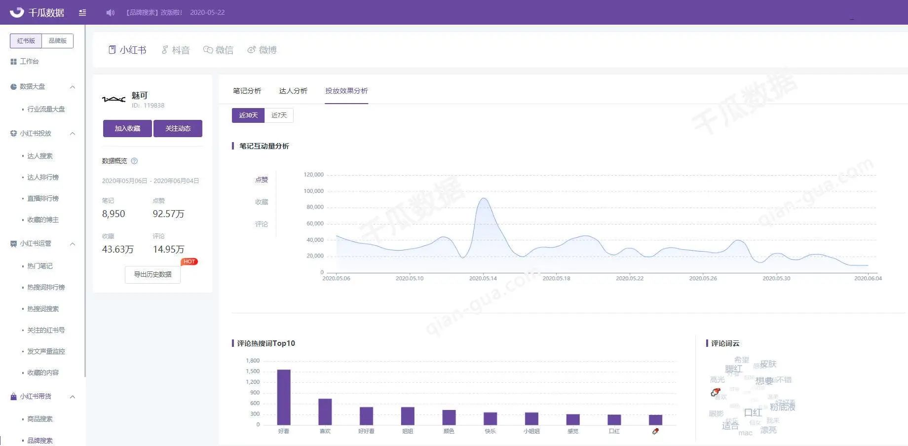Click the 小红书投放 section icon

tap(13, 134)
